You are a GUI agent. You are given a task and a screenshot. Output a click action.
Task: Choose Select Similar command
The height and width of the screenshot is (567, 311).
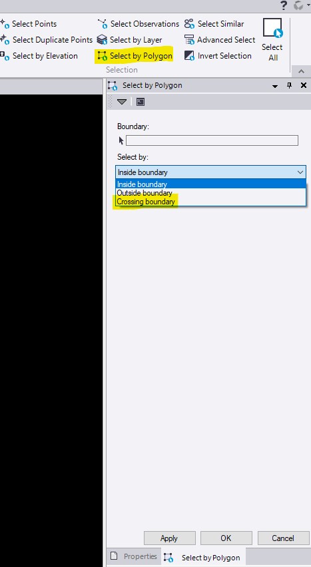214,24
